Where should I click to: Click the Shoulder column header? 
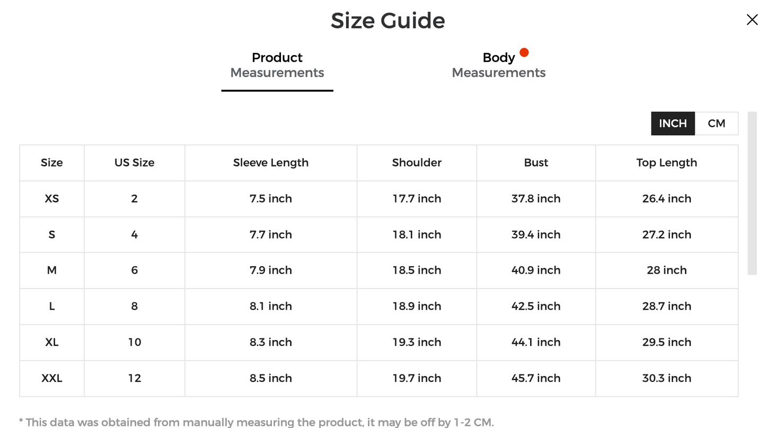coord(417,163)
